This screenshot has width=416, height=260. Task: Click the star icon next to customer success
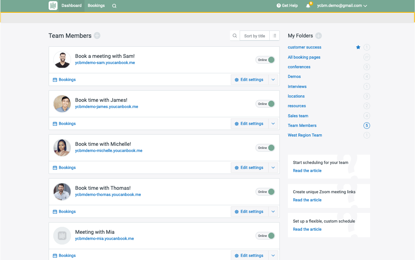[x=358, y=47]
